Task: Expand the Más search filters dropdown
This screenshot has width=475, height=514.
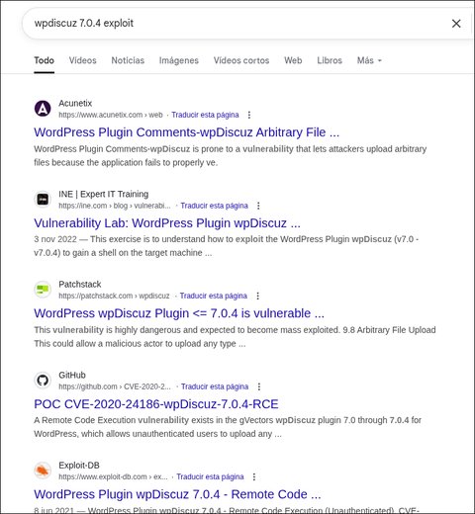Action: pyautogui.click(x=369, y=60)
